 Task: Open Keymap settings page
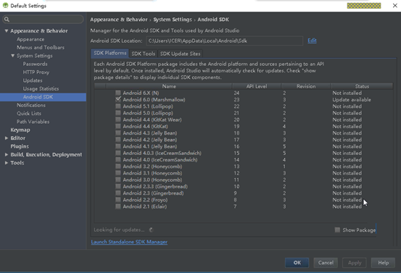pos(20,130)
